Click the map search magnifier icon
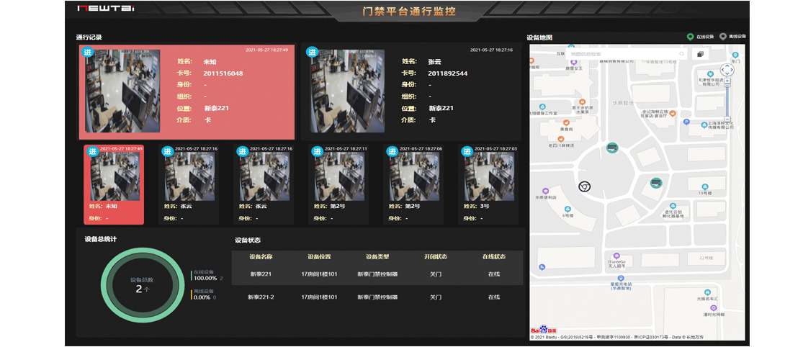The width and height of the screenshot is (803, 347). click(x=681, y=53)
